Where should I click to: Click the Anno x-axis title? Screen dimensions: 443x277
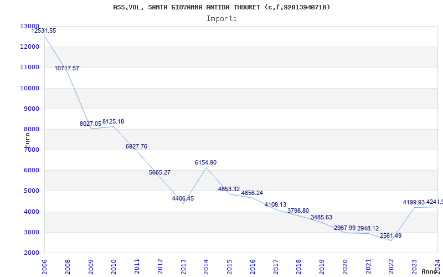pos(429,271)
